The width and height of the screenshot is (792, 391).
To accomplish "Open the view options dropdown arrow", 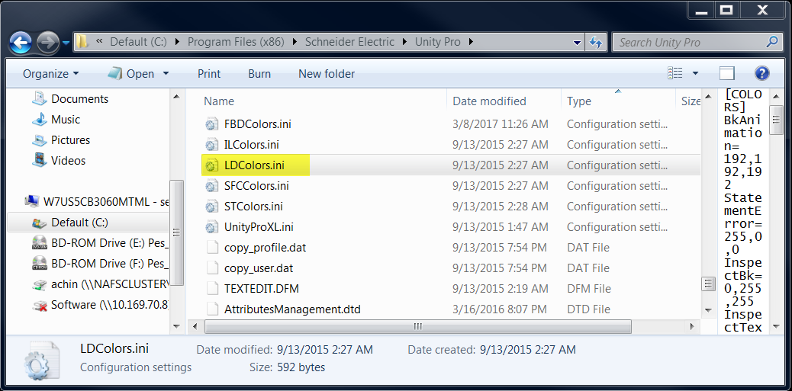I will [x=695, y=74].
